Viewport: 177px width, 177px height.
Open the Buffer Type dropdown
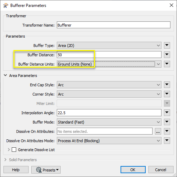tap(109, 46)
